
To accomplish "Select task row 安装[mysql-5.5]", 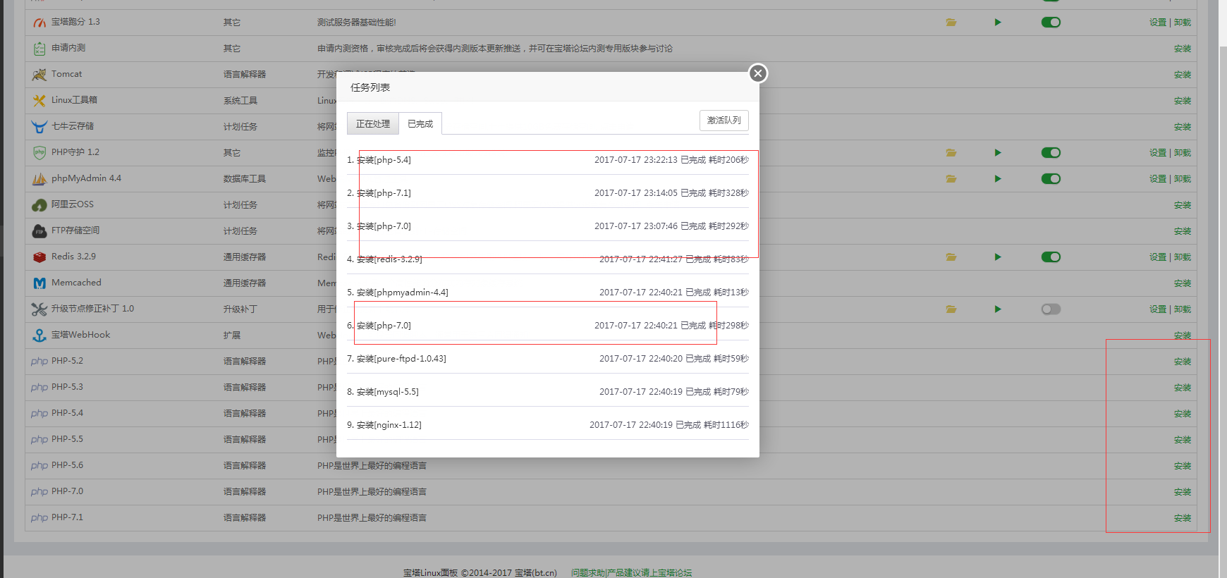I will tap(548, 391).
